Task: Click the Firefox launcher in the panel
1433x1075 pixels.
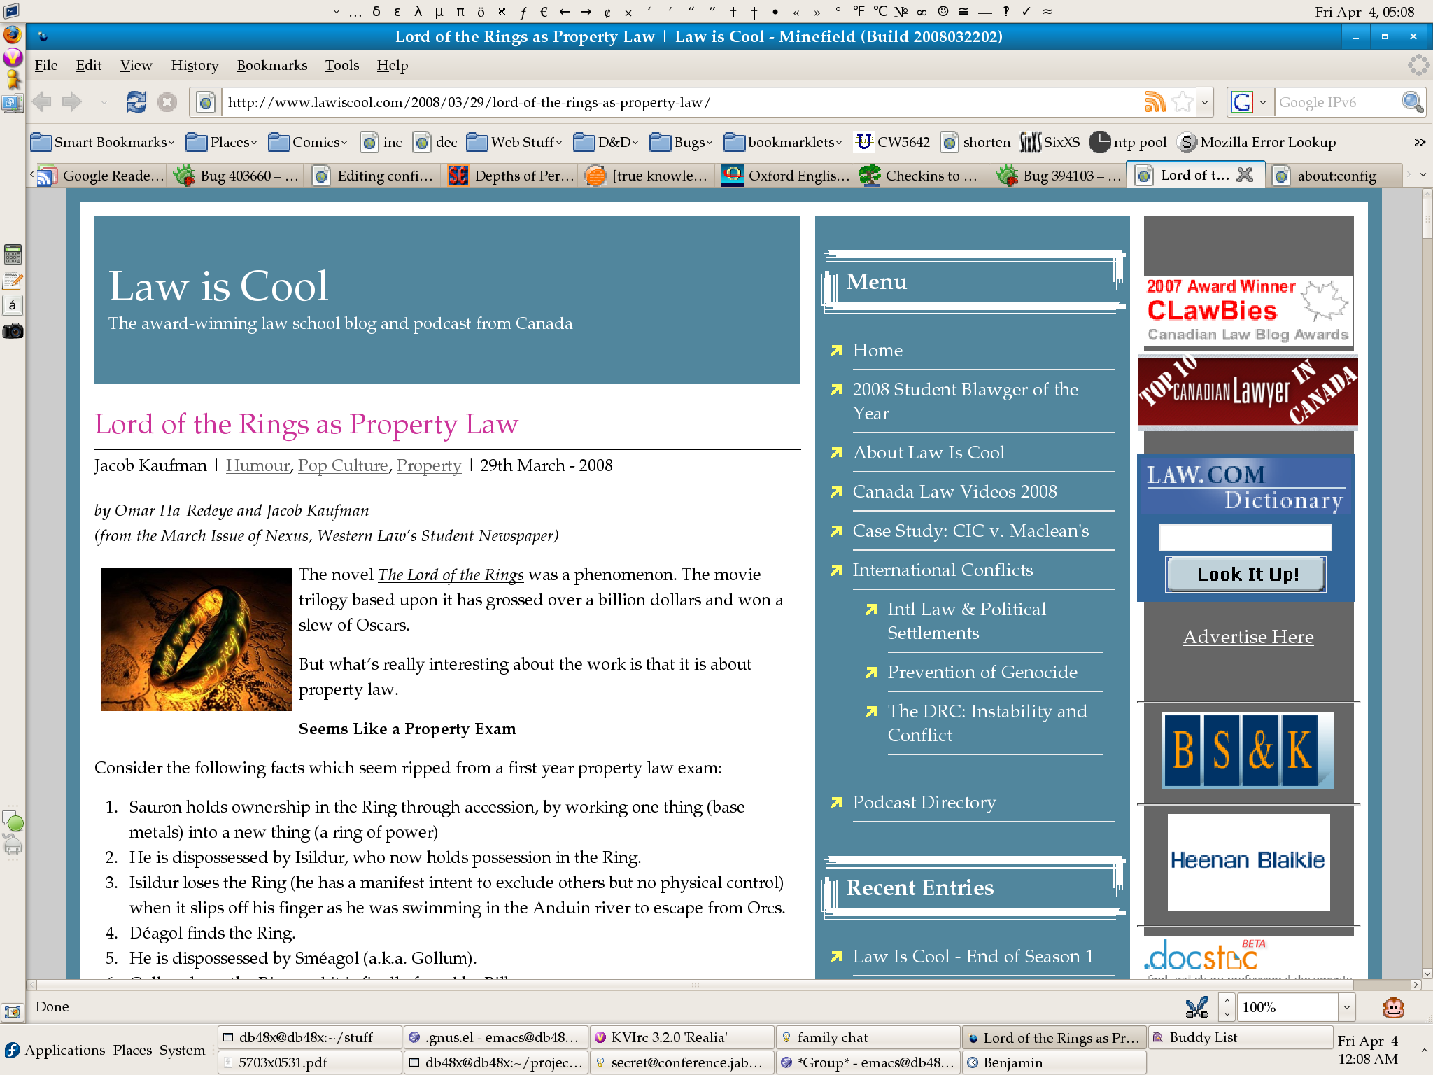Action: coord(13,34)
